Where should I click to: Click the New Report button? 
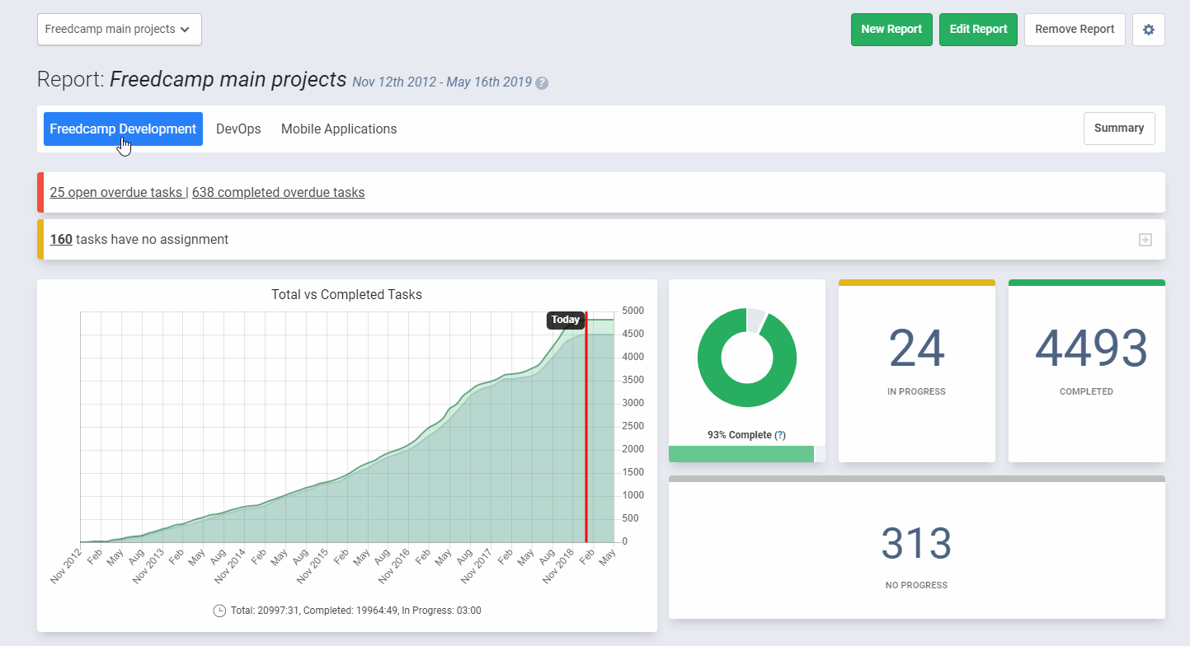[x=891, y=30]
